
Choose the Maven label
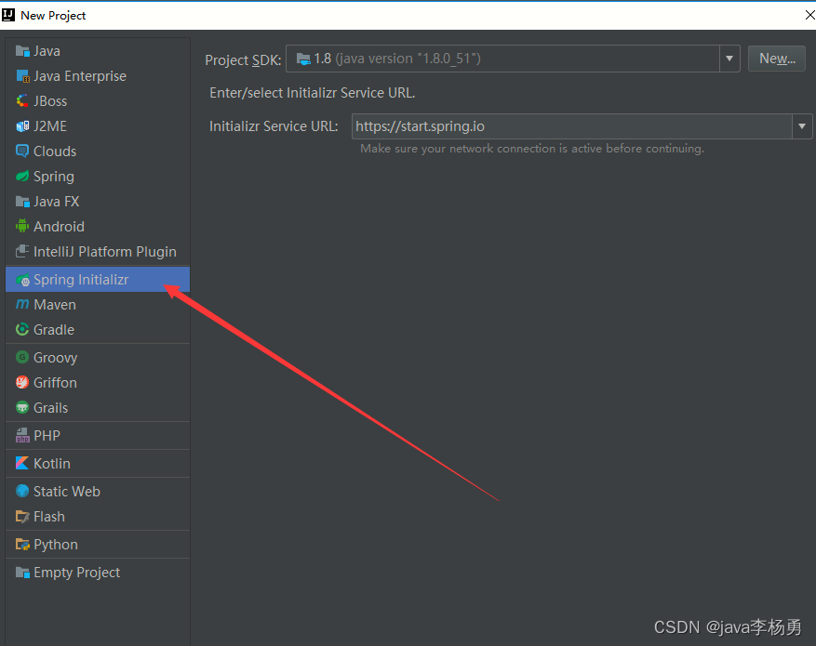click(x=55, y=305)
